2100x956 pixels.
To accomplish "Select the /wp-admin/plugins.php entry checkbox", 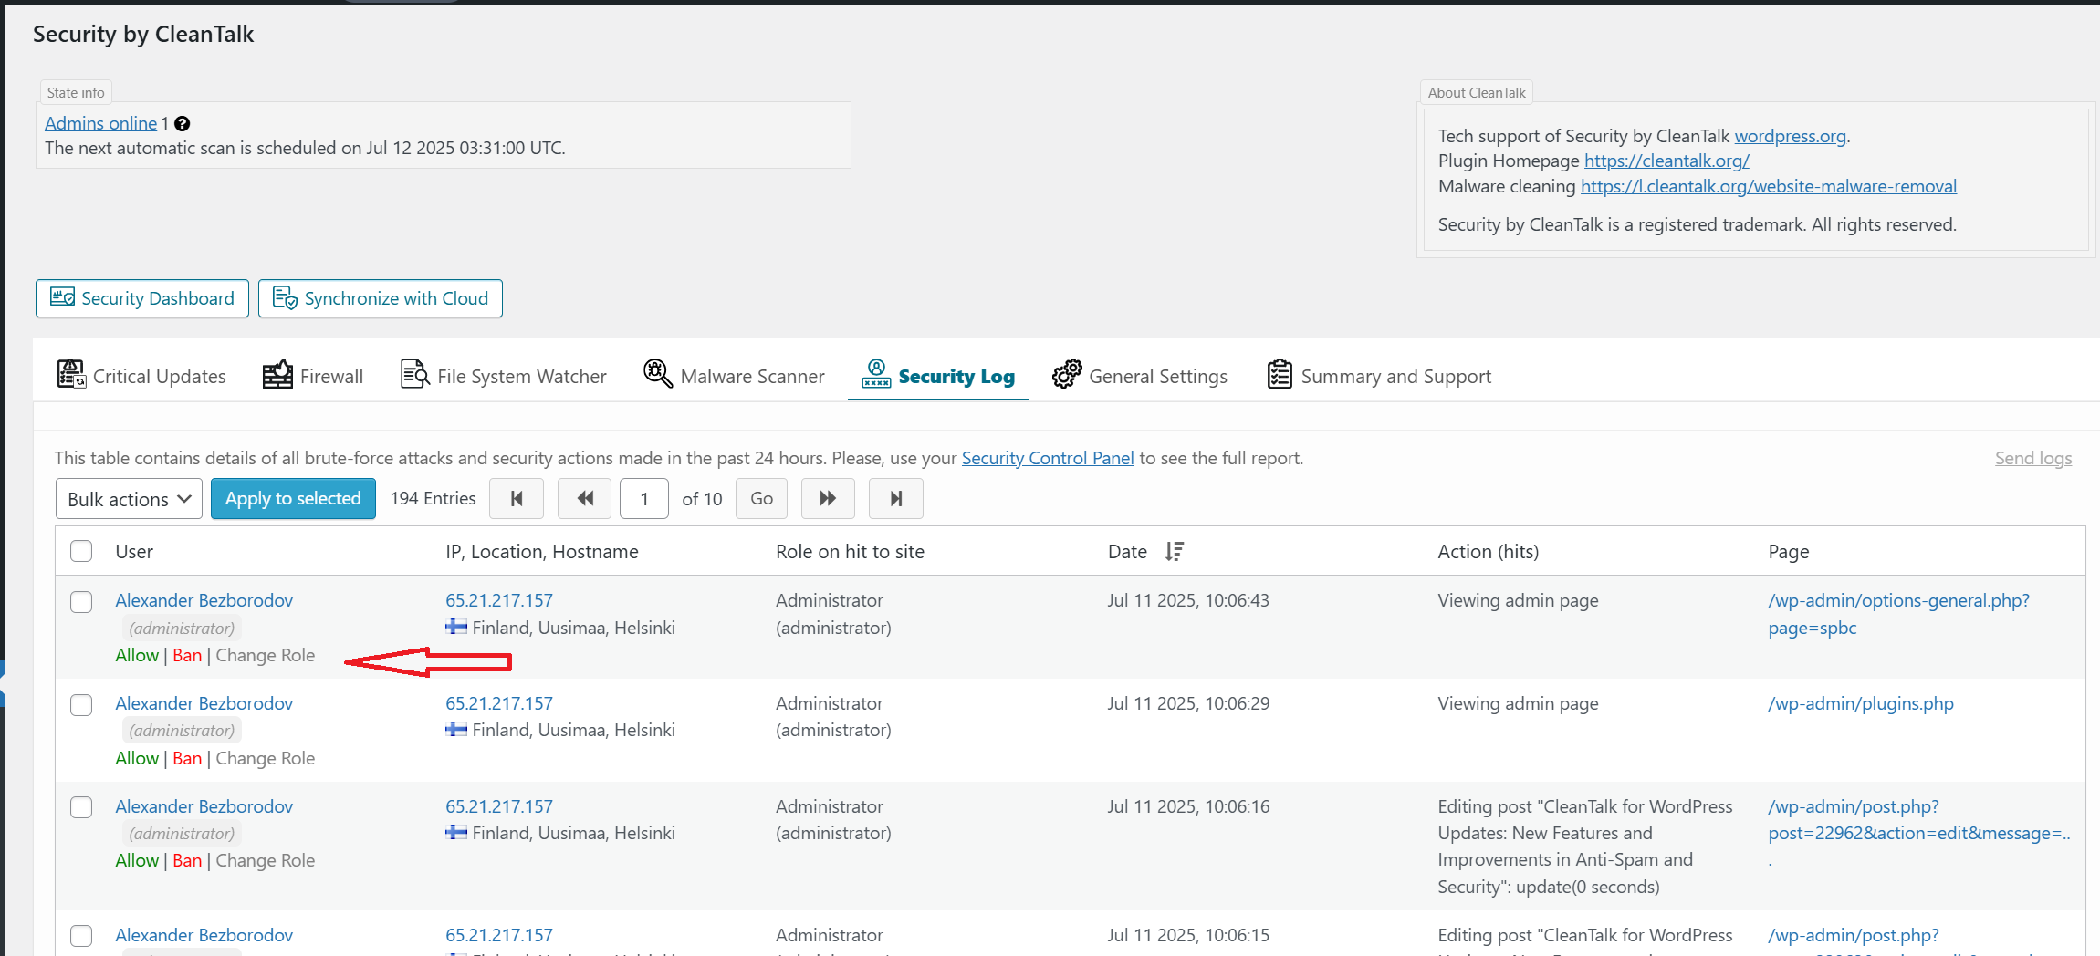I will coord(81,705).
